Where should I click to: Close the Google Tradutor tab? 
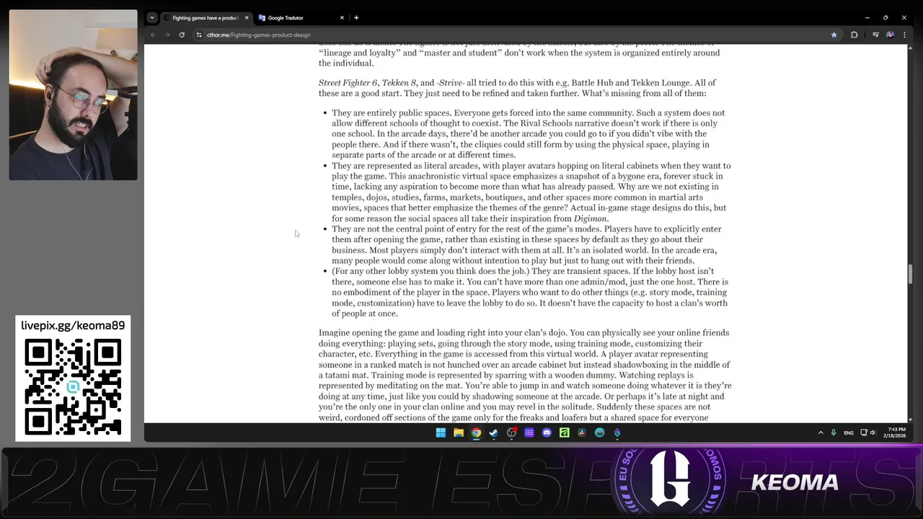(x=342, y=17)
